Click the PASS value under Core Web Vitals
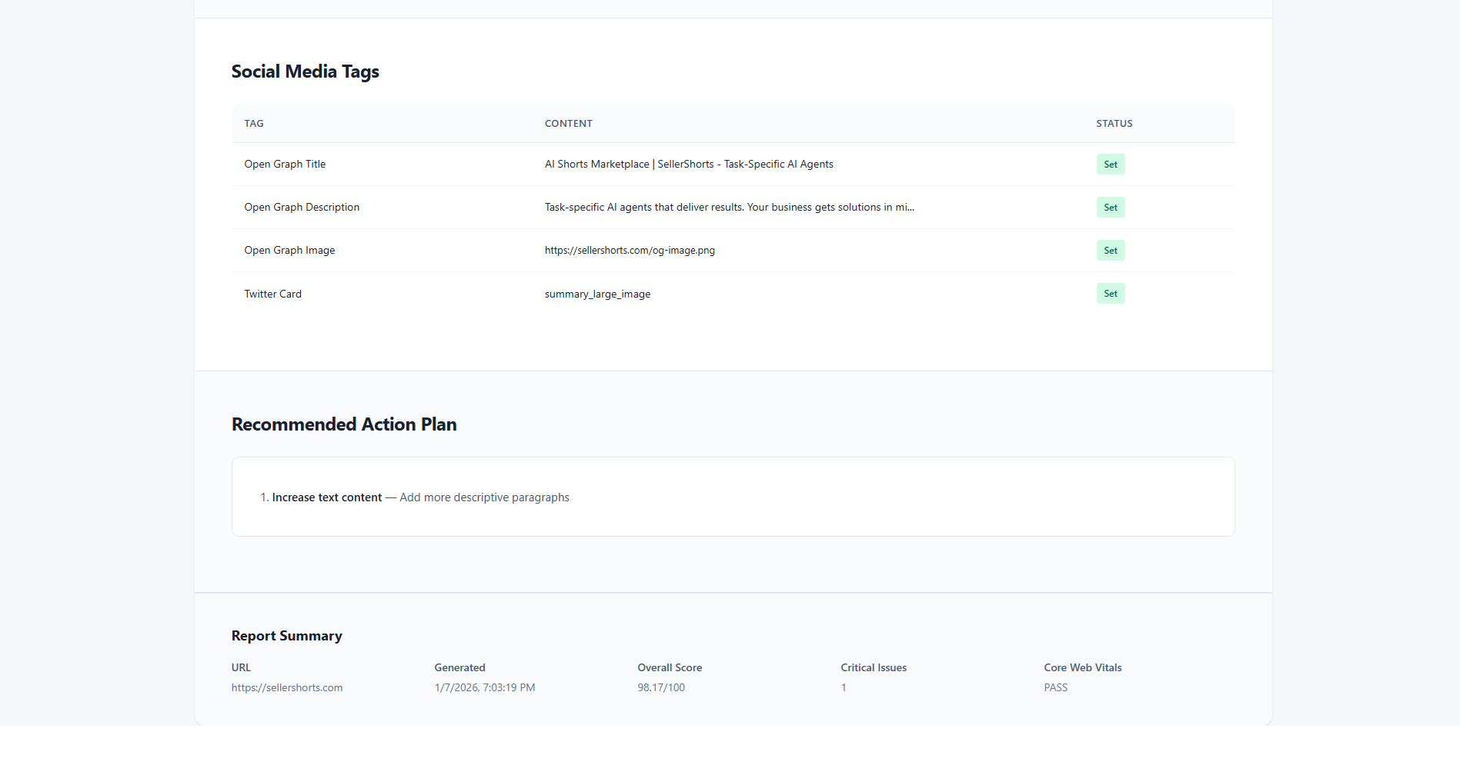Screen dimensions: 1460x775 click(x=1055, y=688)
